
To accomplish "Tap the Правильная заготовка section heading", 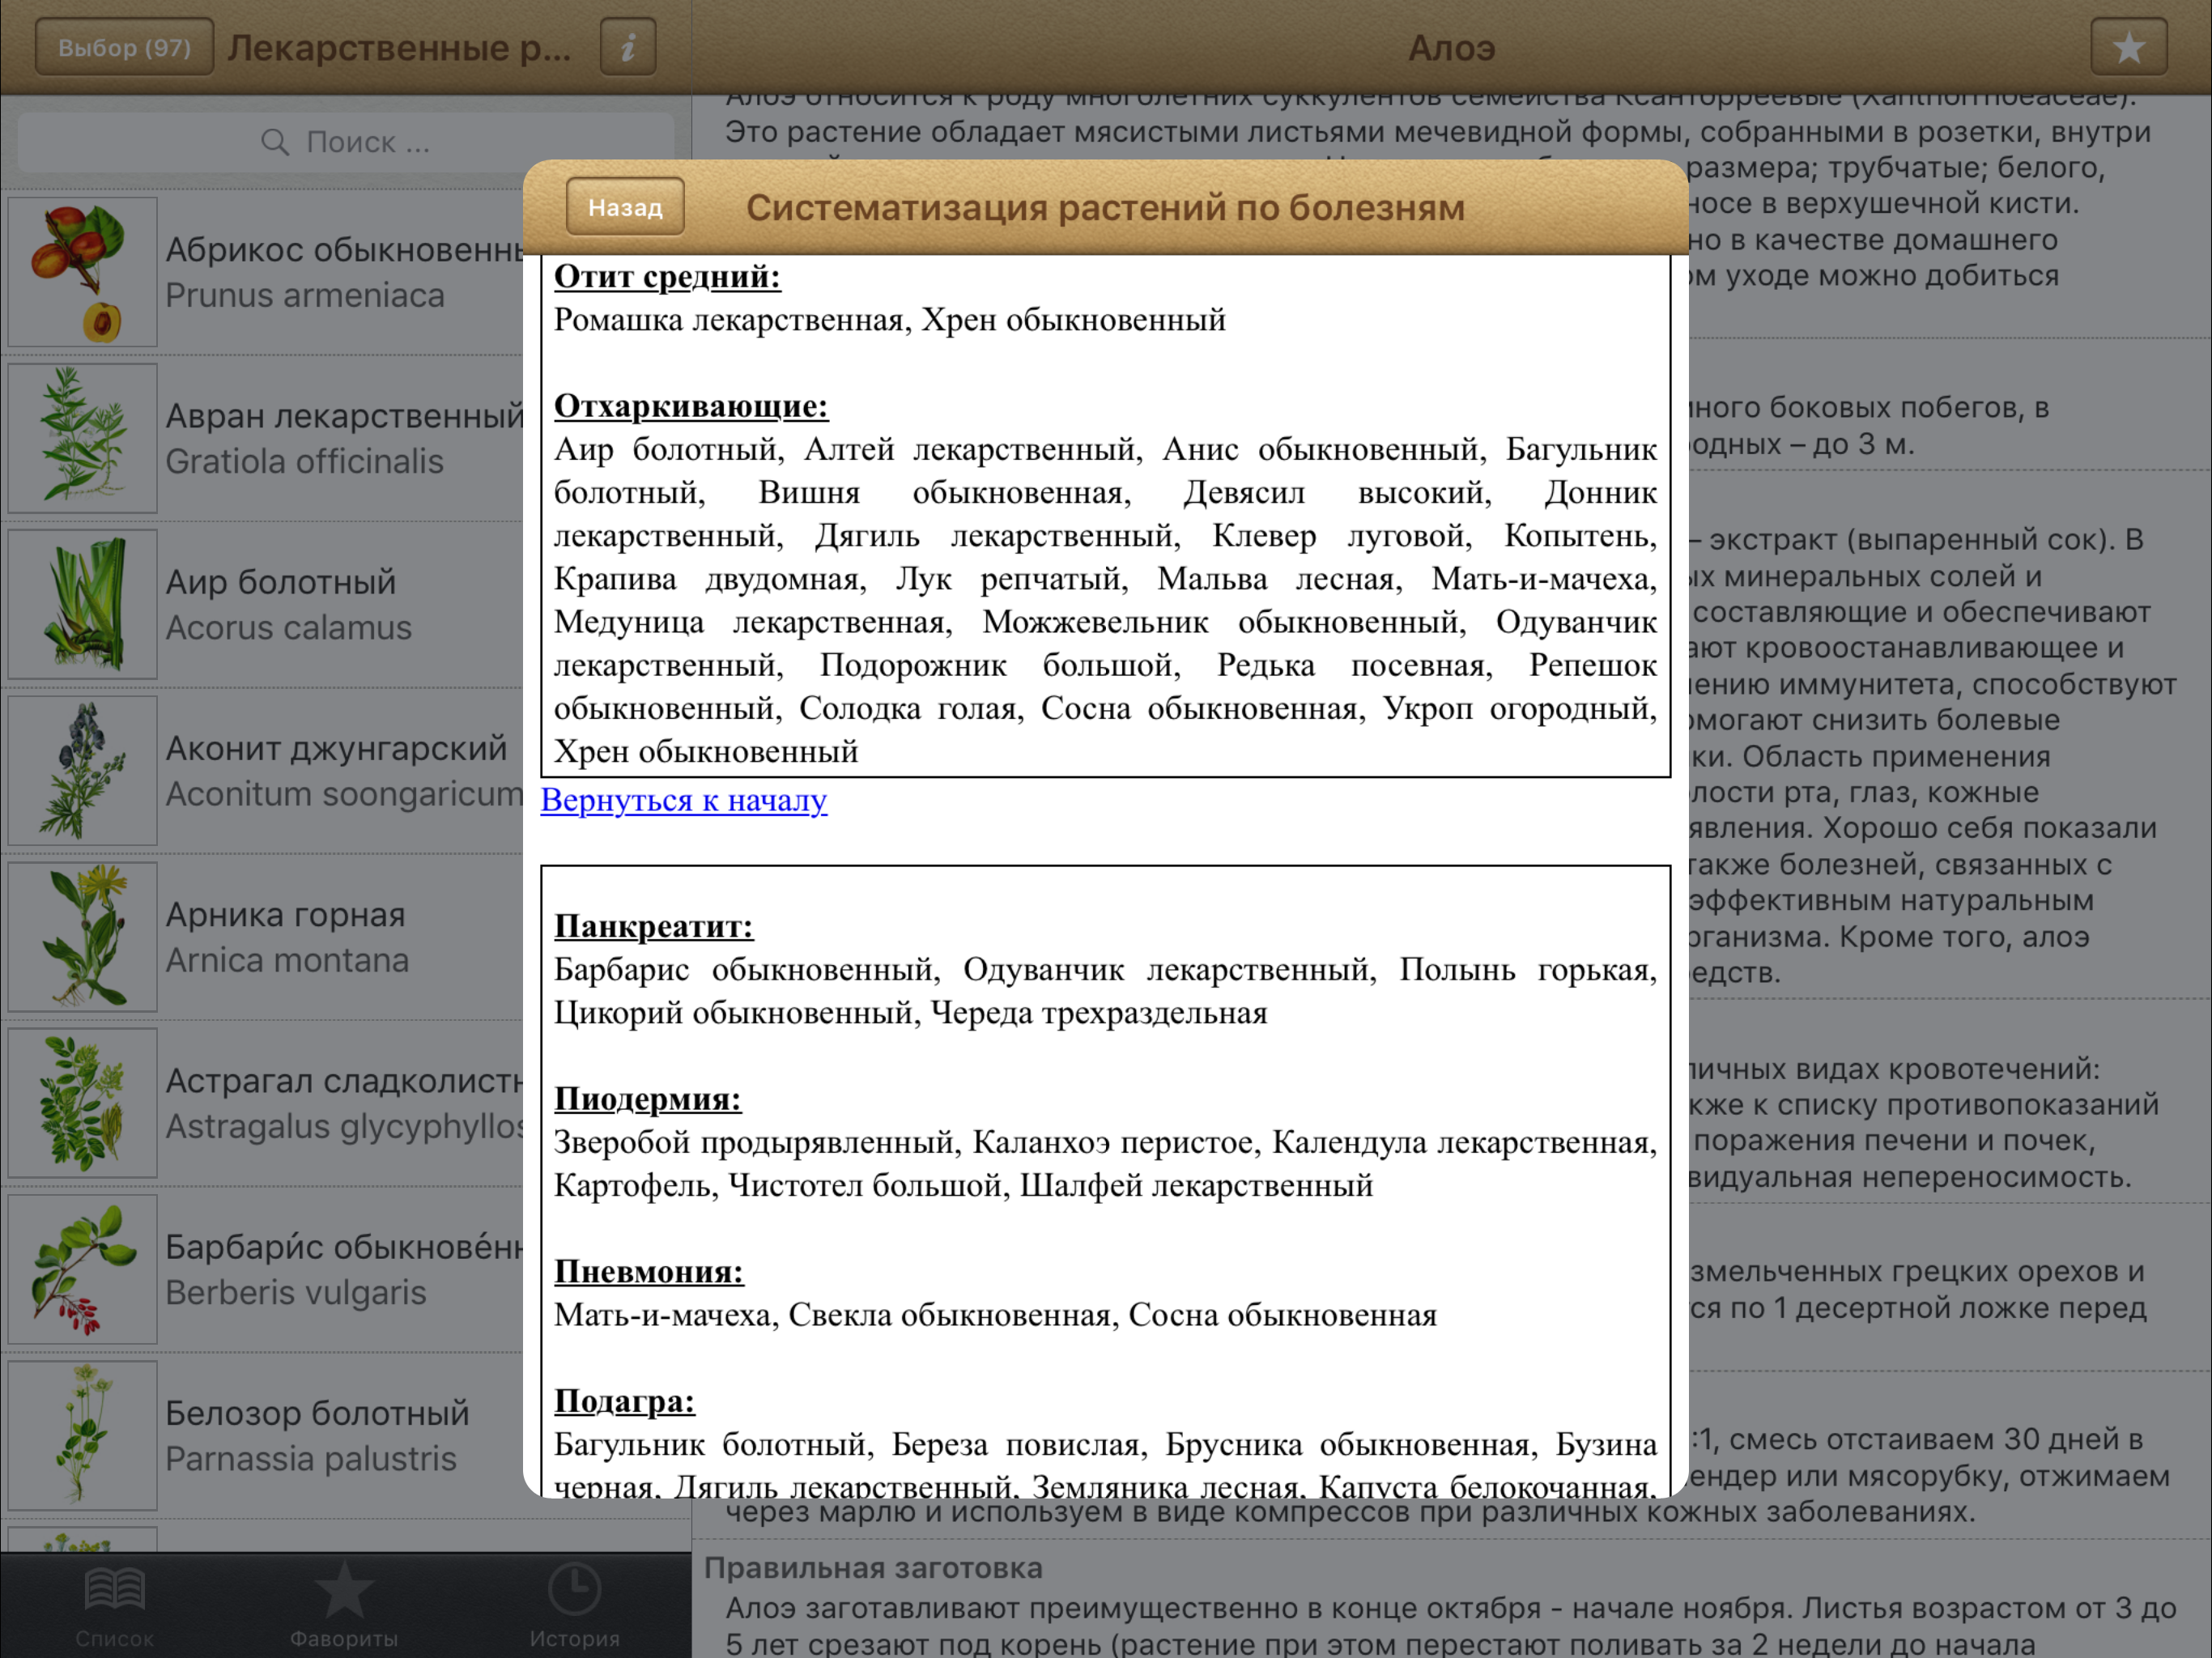I will (x=873, y=1568).
